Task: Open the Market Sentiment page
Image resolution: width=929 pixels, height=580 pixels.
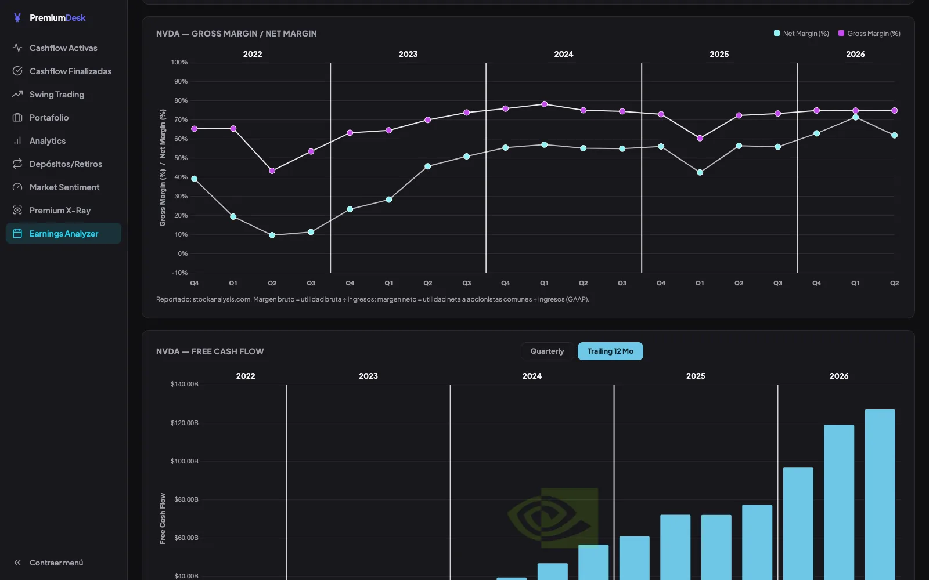Action: pyautogui.click(x=63, y=187)
